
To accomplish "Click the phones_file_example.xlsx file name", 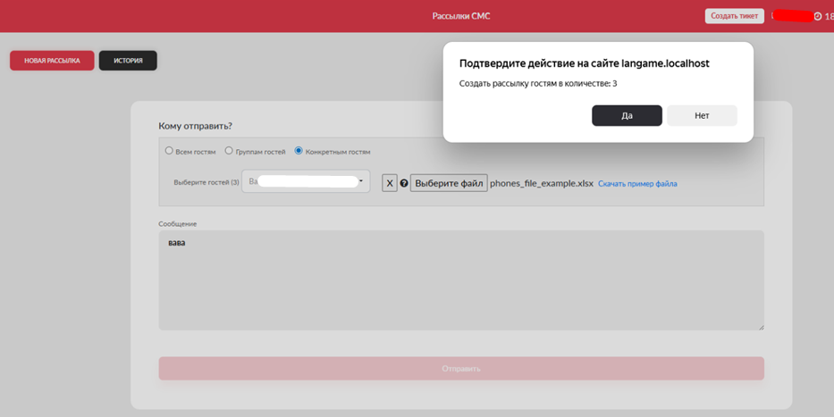I will pyautogui.click(x=542, y=183).
